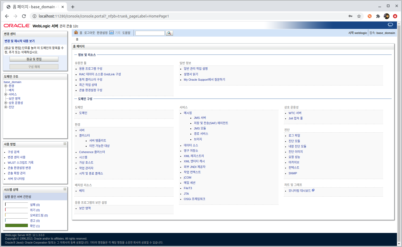Image resolution: width=402 pixels, height=247 pixels.
Task: Click the orange extension icon in toolbar
Action: tap(370, 16)
